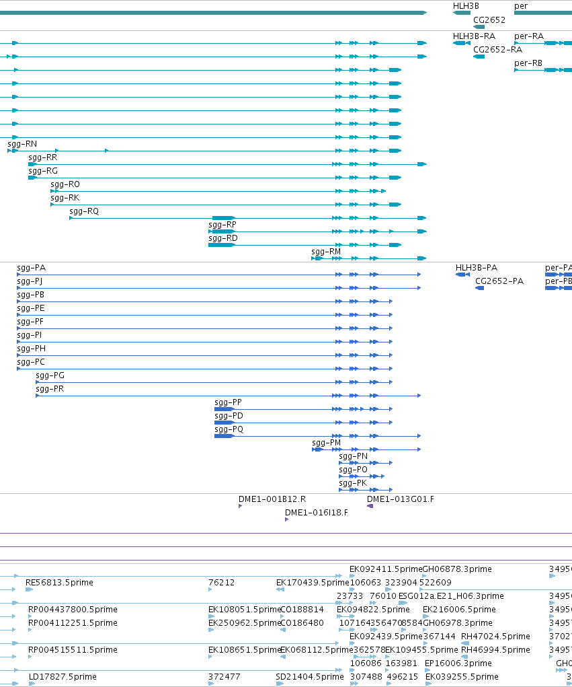Screen dimensions: 572x687
Task: Open the HLH3B-RA transcript label
Action: [474, 36]
